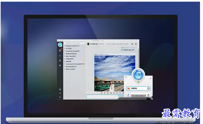Screen dimensions: 203x124
Task: Open the bottom settings icon in sidebar
Action: (x=60, y=97)
